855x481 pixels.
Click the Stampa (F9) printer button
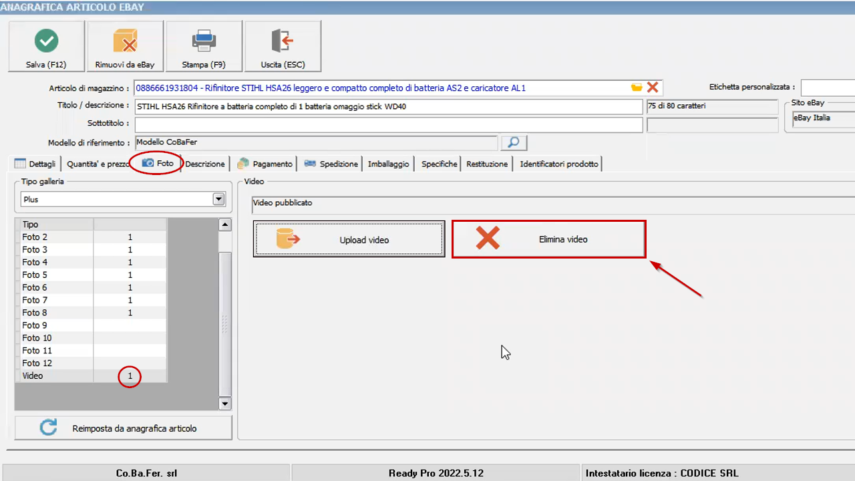coord(204,46)
